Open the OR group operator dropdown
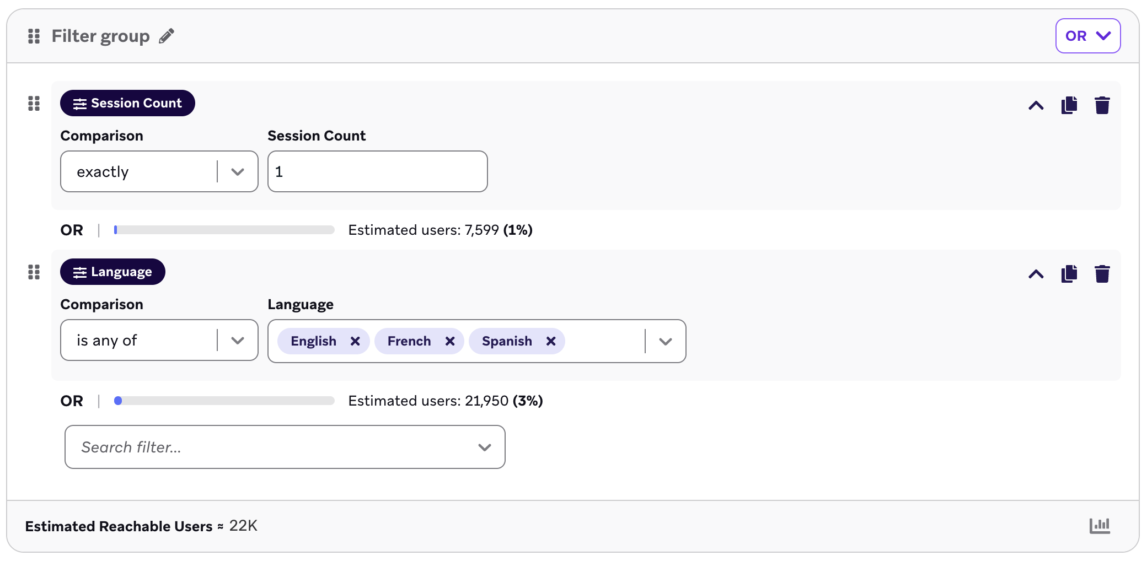The height and width of the screenshot is (561, 1147). tap(1087, 36)
